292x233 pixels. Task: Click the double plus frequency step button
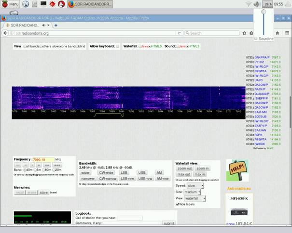(x=47, y=165)
